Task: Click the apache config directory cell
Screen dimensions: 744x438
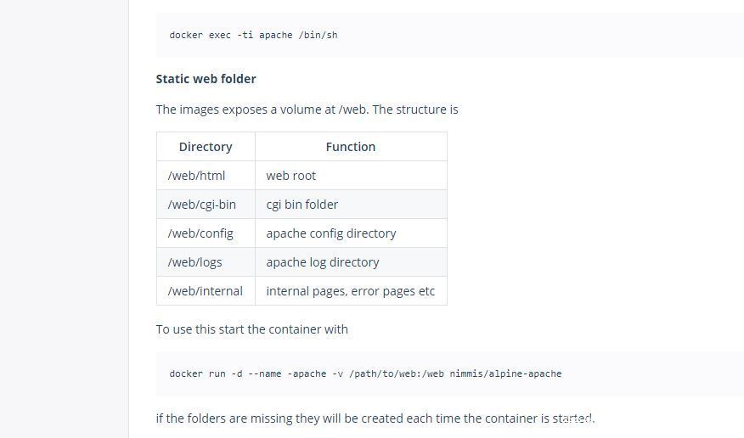Action: click(x=330, y=233)
